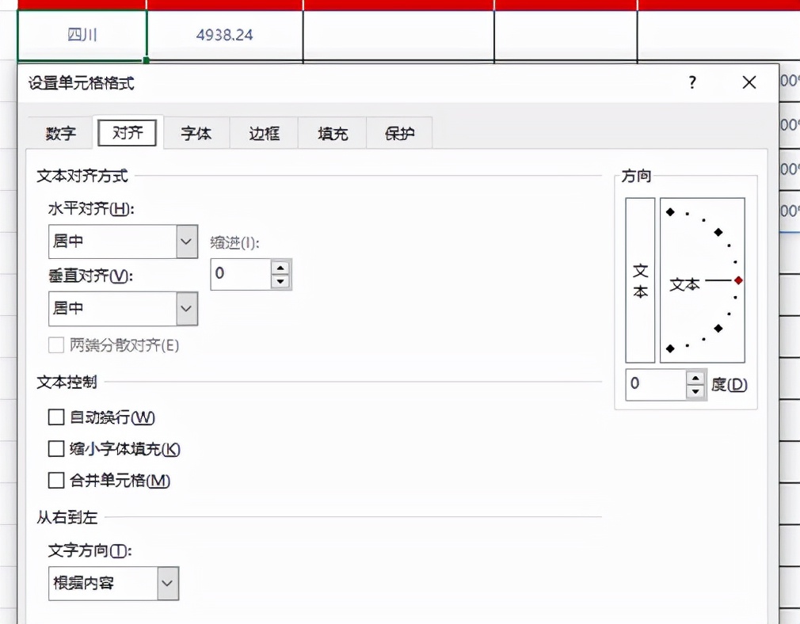Viewport: 800px width, 624px height.
Task: Open the 垂直对齐 dropdown
Action: [x=188, y=309]
